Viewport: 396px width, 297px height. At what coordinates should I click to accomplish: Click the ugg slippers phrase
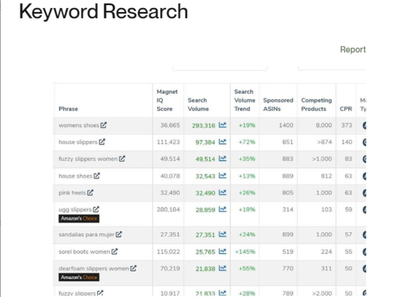[x=75, y=209]
